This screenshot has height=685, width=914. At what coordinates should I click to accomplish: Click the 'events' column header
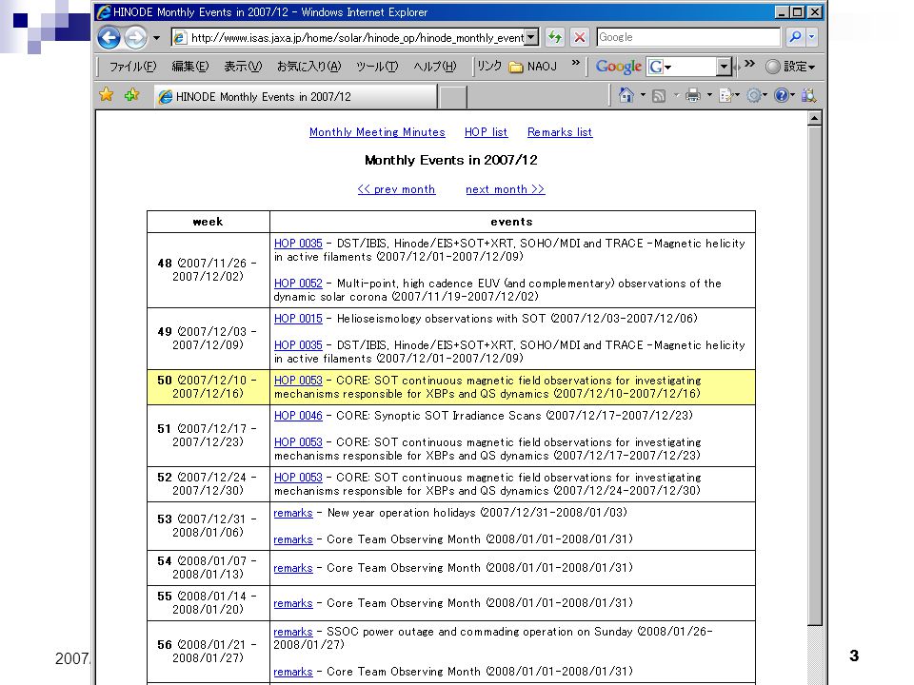pyautogui.click(x=512, y=222)
